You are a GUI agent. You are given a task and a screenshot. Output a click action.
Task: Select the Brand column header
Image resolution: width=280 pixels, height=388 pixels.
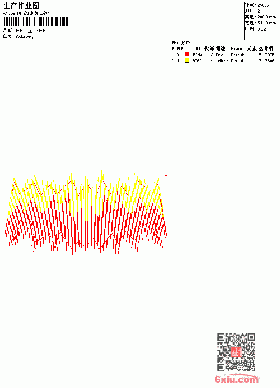237,49
